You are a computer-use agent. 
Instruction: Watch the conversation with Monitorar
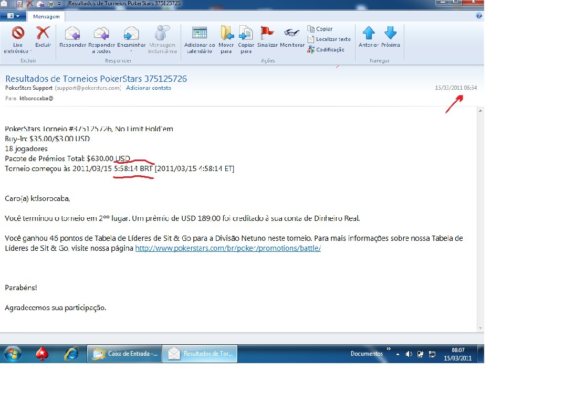pyautogui.click(x=292, y=37)
